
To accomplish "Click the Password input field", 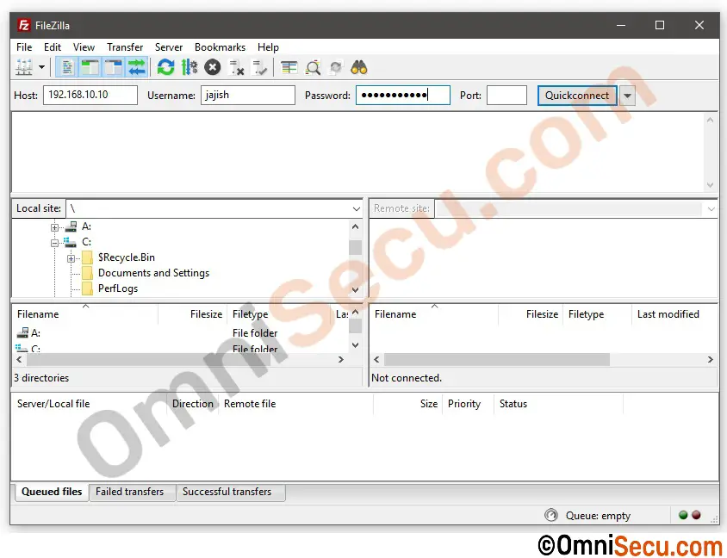I will pyautogui.click(x=403, y=95).
